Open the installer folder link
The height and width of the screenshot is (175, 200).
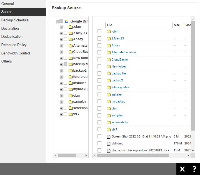click(x=117, y=94)
